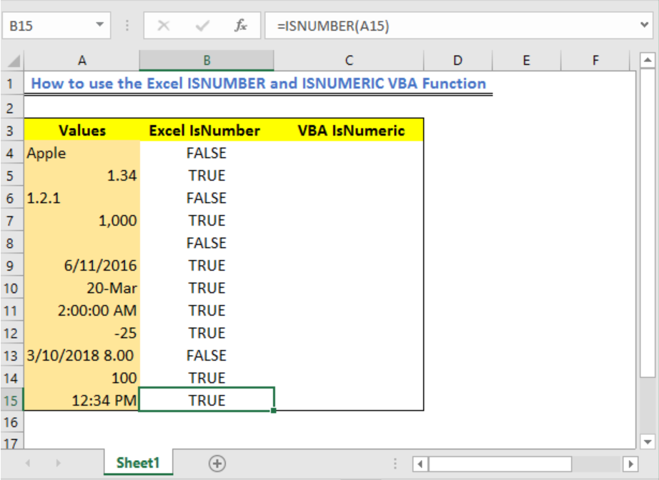
Task: Click the formula bar options dots handle
Action: [x=127, y=26]
